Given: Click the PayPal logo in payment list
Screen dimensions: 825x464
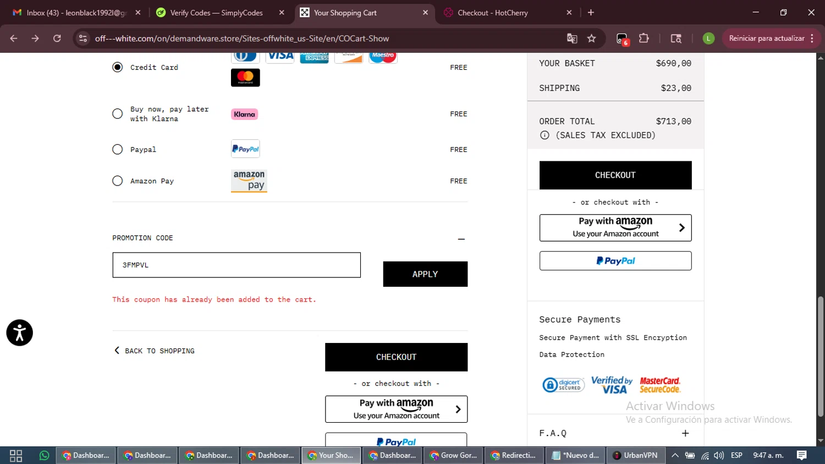Looking at the screenshot, I should pyautogui.click(x=245, y=149).
